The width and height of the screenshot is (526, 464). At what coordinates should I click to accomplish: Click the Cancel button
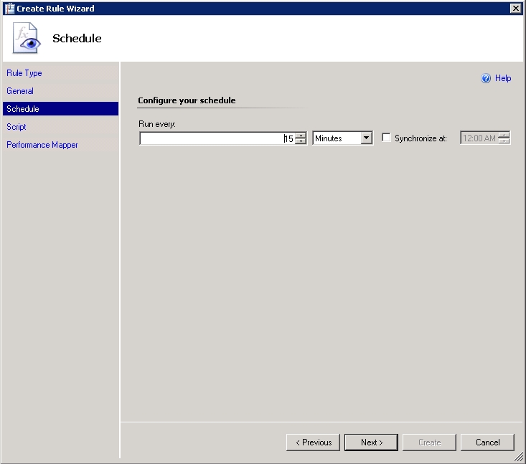[x=487, y=442]
